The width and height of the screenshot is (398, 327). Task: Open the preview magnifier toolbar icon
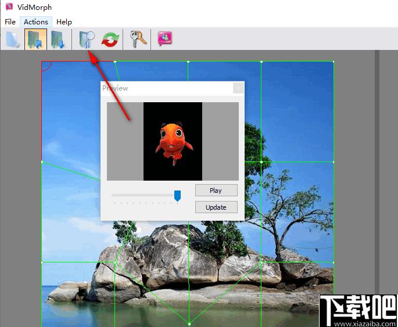click(x=87, y=39)
